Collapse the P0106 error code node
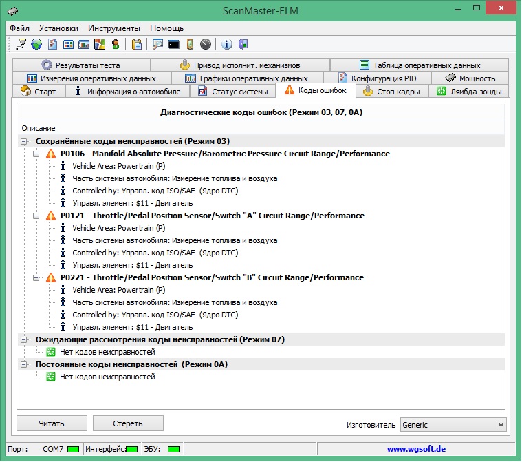Screen dimensions: 522x462 point(36,154)
